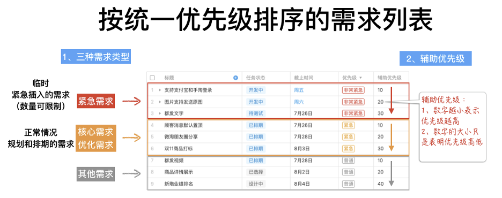Viewport: 502px width, 198px height.
Task: Open the task 图片支持发送原图
Action: tap(183, 102)
